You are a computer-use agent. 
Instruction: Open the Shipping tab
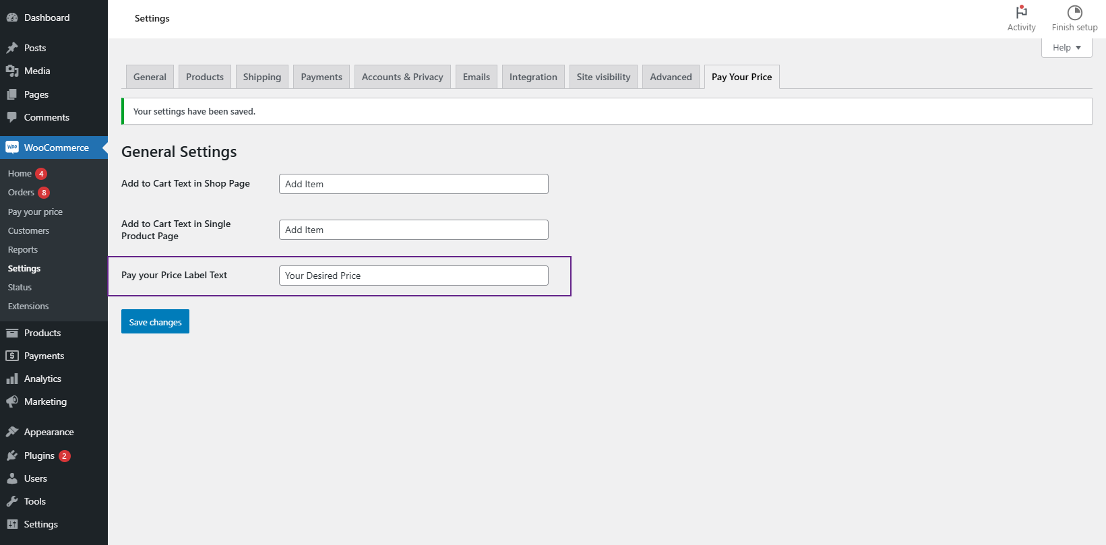coord(262,77)
